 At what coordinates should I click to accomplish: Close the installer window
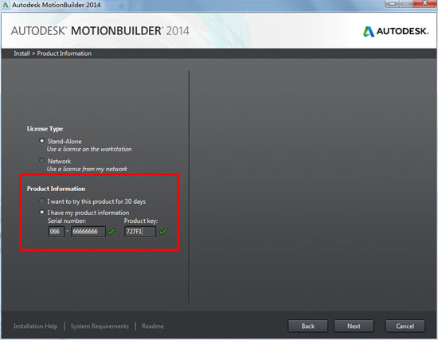(425, 3)
